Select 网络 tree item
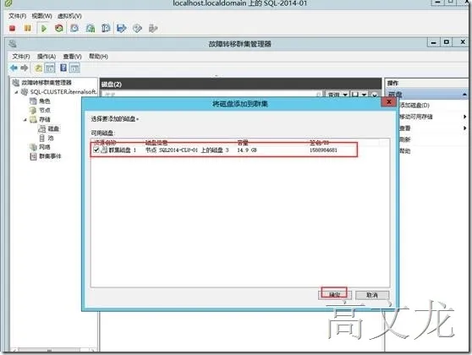This screenshot has height=355, width=472. (x=45, y=147)
